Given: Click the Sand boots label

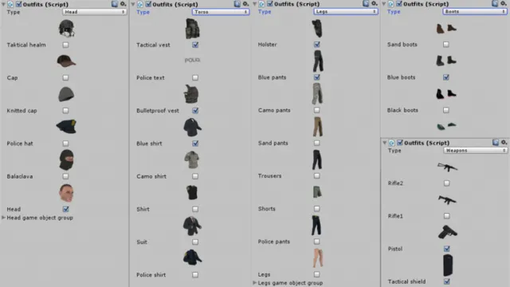Looking at the screenshot, I should coord(402,45).
